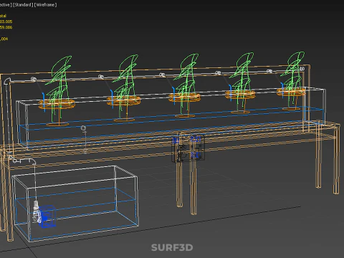Open the [Wireframe] shading label menu
344x258 pixels.
click(x=45, y=5)
